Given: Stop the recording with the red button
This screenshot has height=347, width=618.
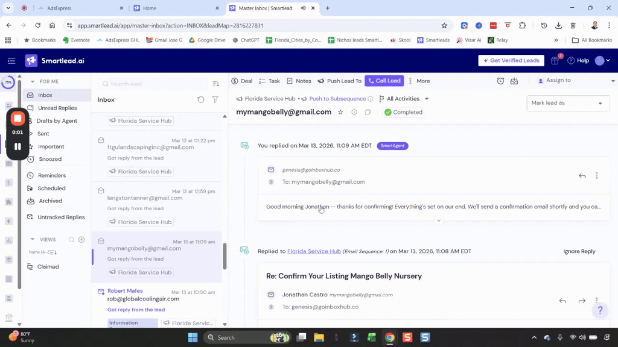Looking at the screenshot, I should [17, 118].
